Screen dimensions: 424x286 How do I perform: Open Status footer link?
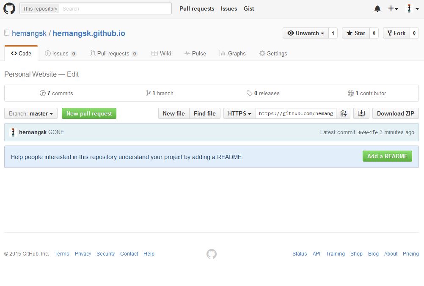pos(300,254)
